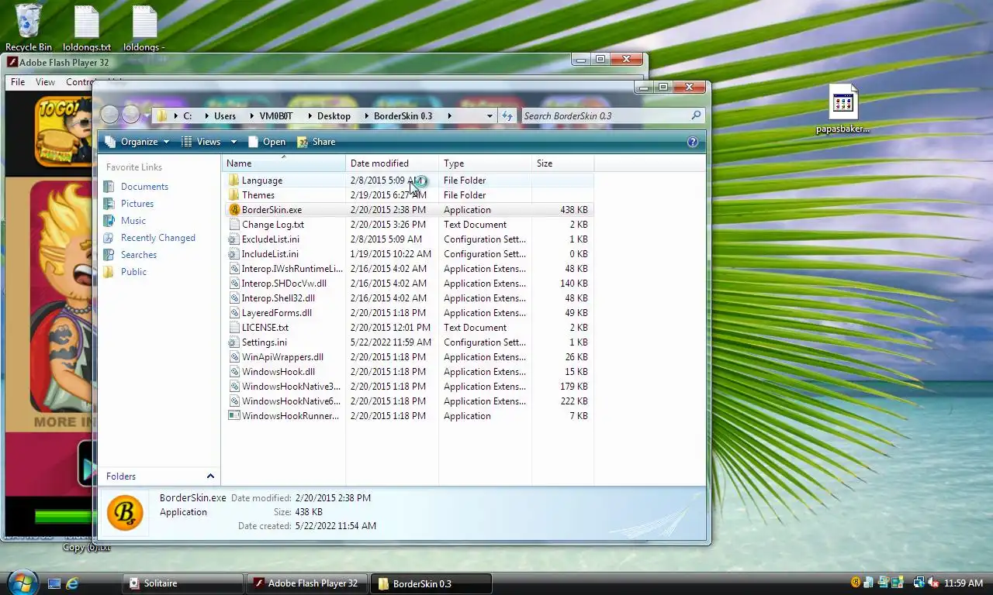This screenshot has width=993, height=595.
Task: Navigate to VM0B0T breadcrumb segment
Action: pos(276,115)
